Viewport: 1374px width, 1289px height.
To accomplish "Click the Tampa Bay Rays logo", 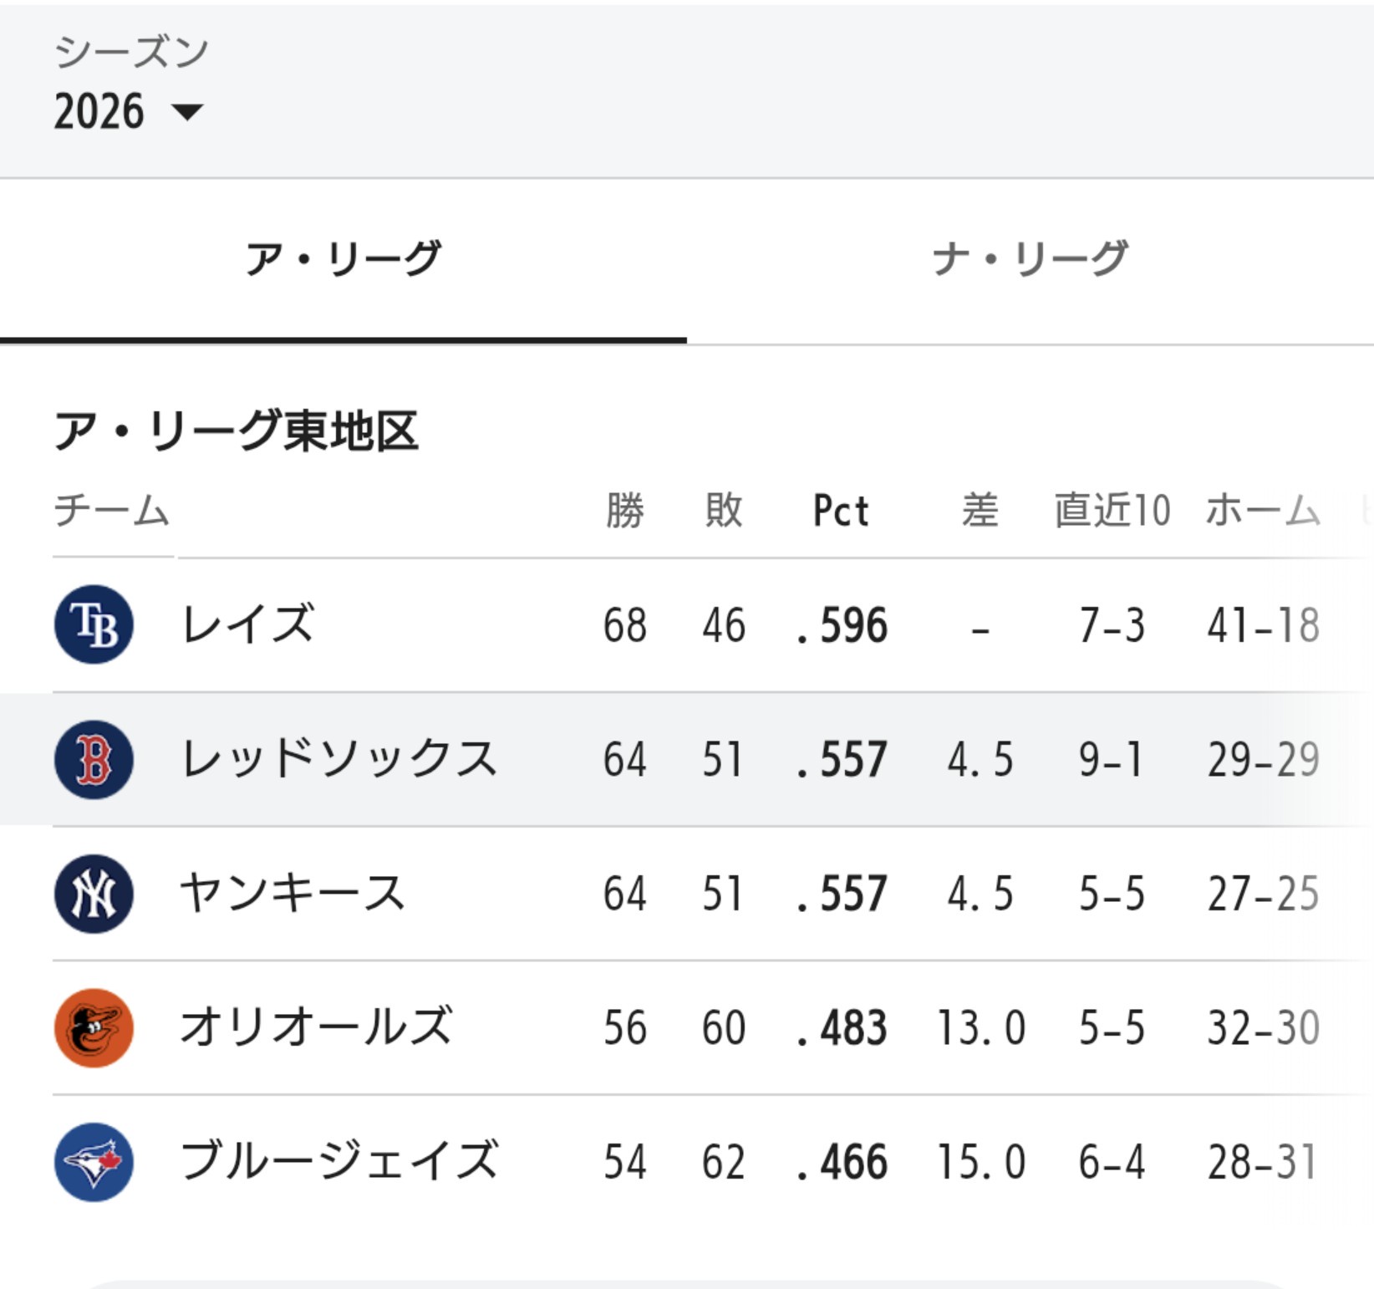I will tap(94, 624).
